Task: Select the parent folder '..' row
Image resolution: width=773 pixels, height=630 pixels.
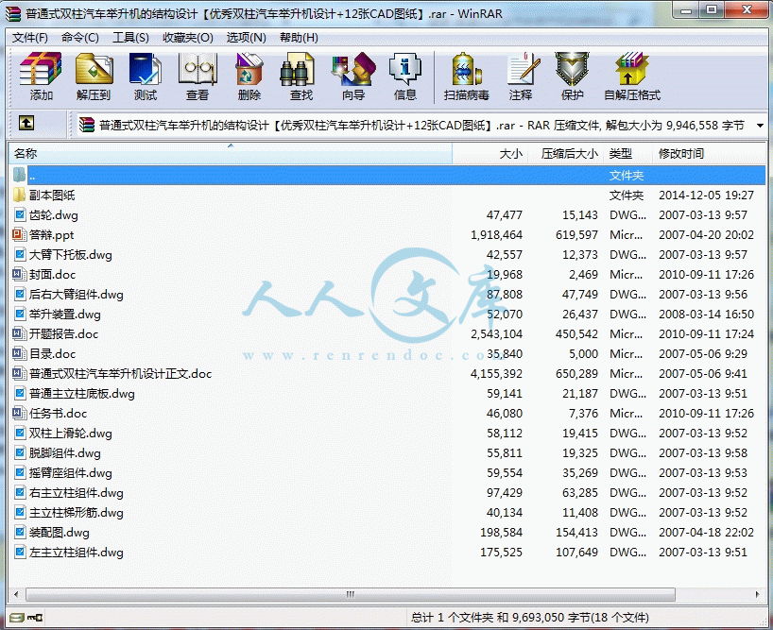Action: click(387, 176)
